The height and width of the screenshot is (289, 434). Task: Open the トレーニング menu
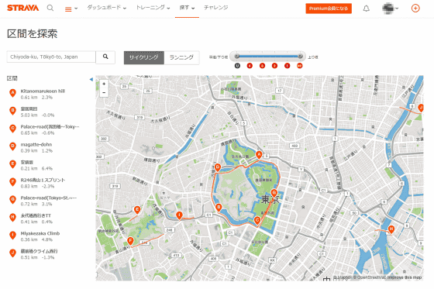coord(153,8)
